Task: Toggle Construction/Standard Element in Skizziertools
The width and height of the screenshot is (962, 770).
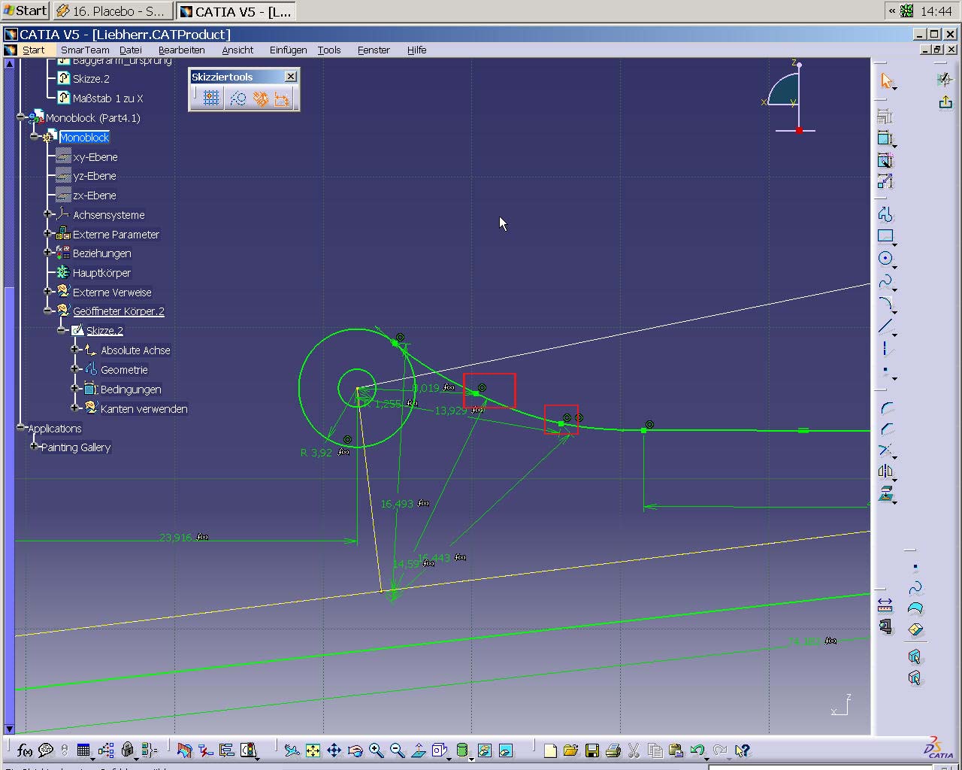Action: pos(237,98)
